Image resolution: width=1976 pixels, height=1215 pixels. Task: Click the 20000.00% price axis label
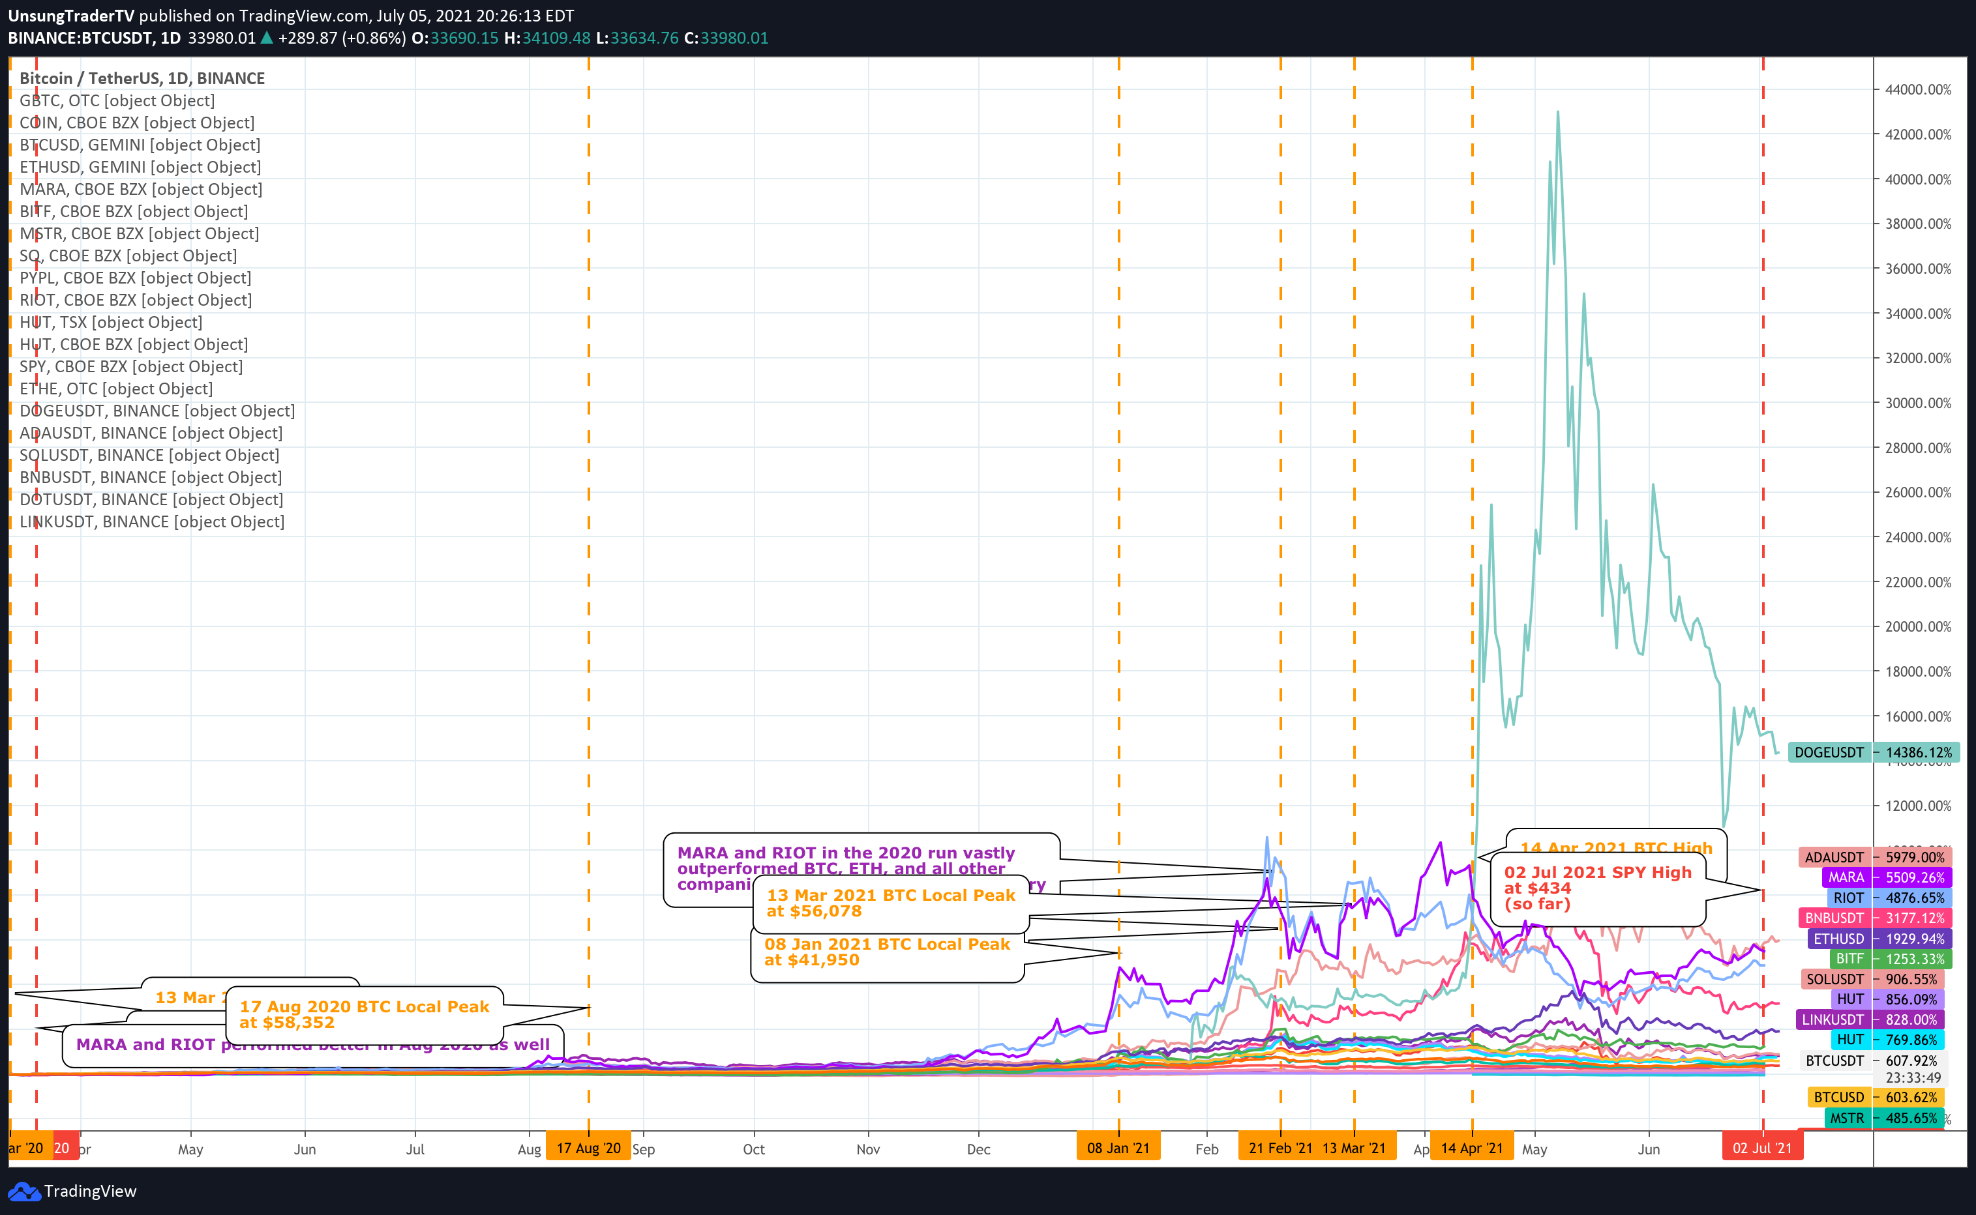(1918, 627)
